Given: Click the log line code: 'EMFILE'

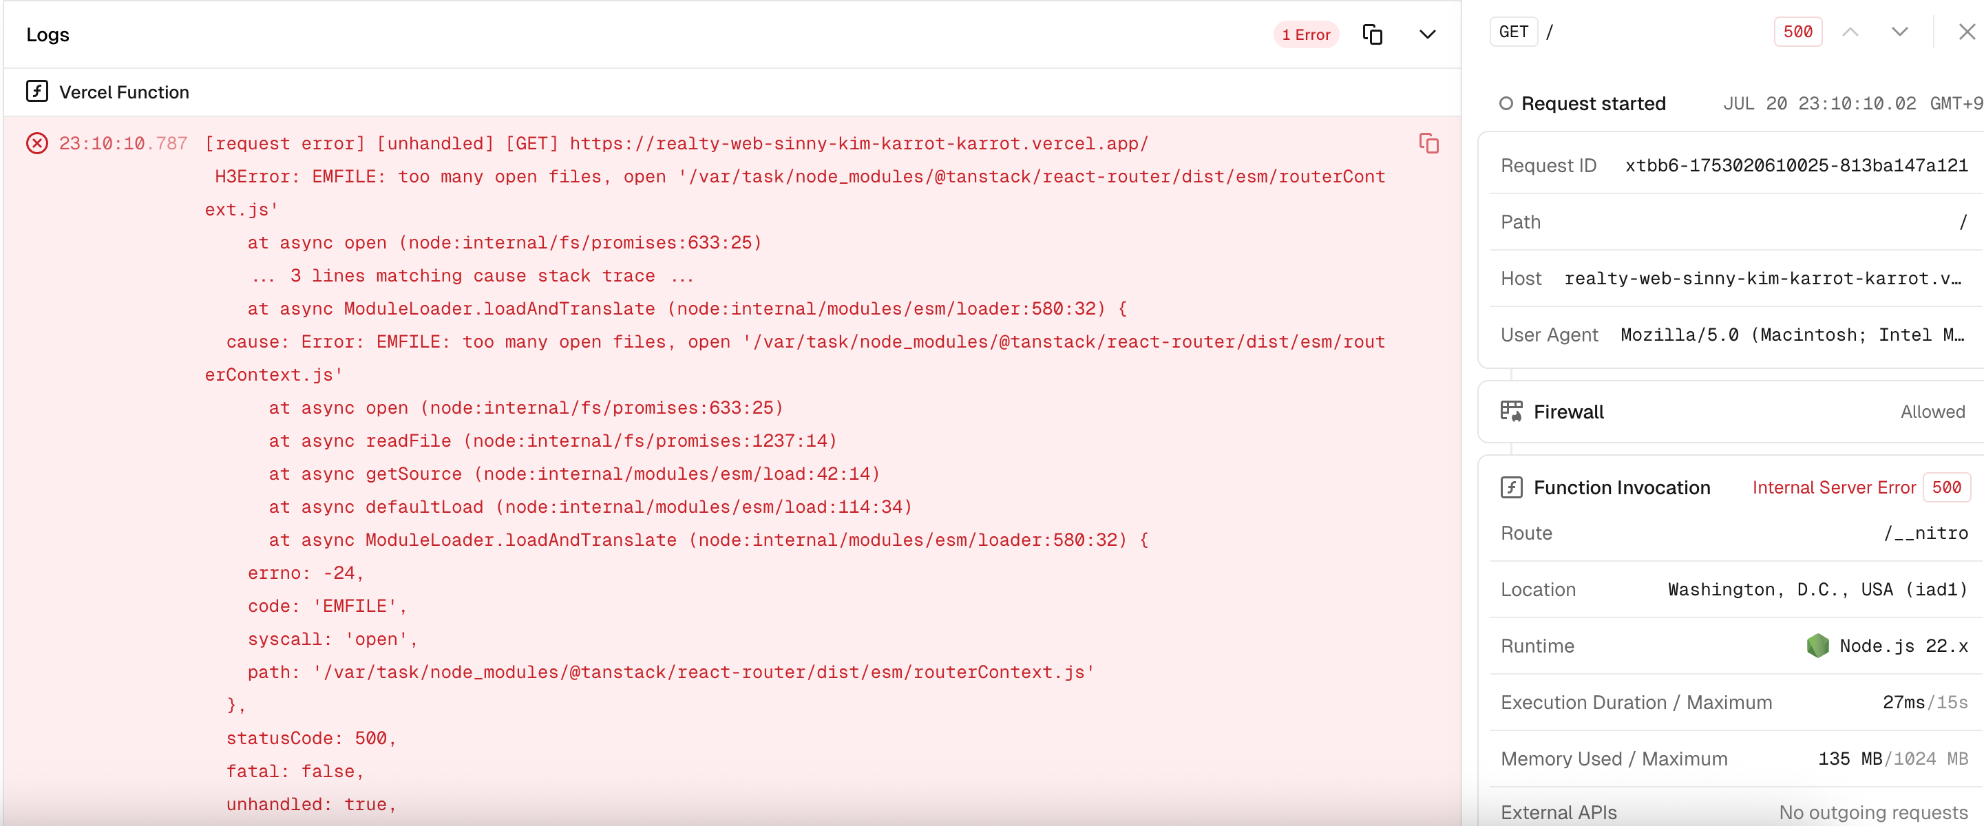Looking at the screenshot, I should [327, 606].
